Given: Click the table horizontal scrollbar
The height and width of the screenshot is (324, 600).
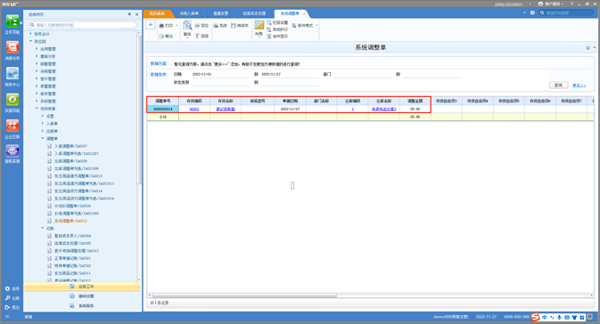Looking at the screenshot, I should [x=244, y=296].
